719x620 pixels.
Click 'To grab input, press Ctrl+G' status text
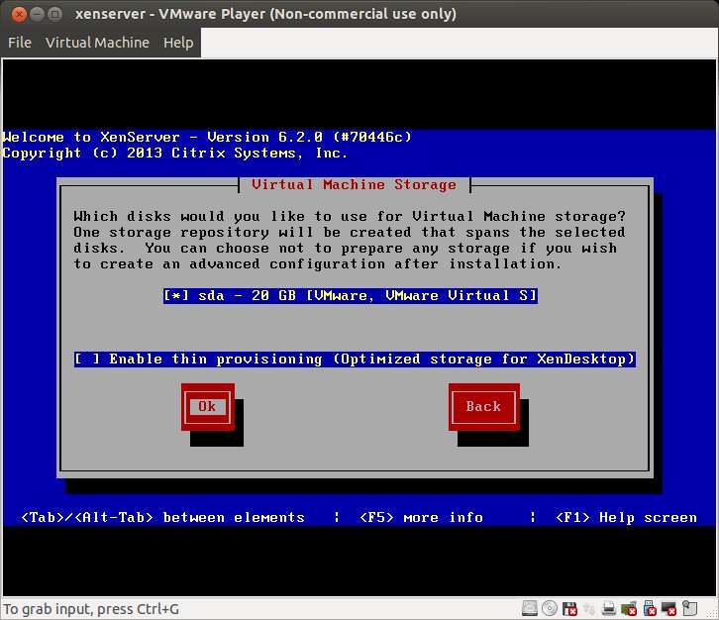[x=91, y=609]
